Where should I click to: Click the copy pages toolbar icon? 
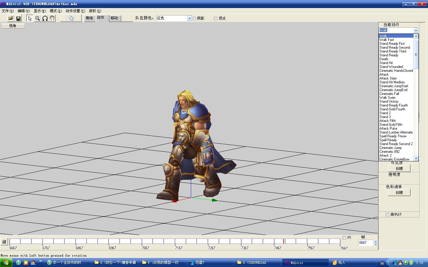(71, 18)
